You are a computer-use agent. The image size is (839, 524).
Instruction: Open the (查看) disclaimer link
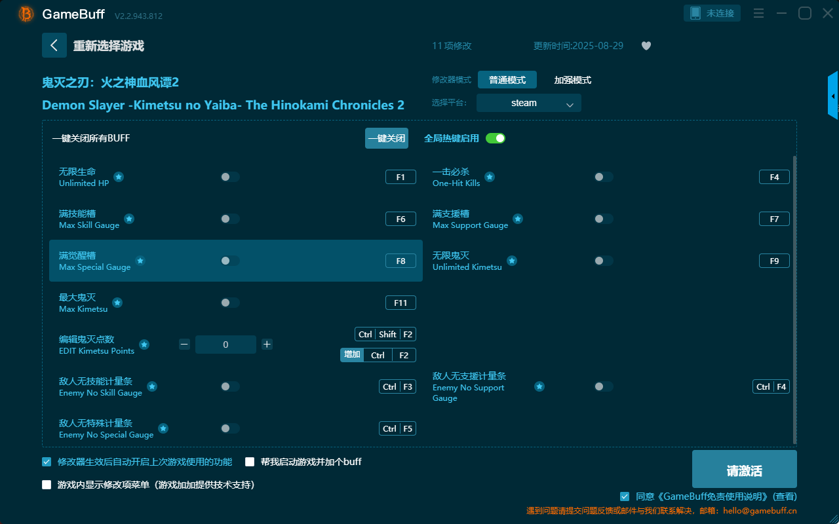coord(785,496)
